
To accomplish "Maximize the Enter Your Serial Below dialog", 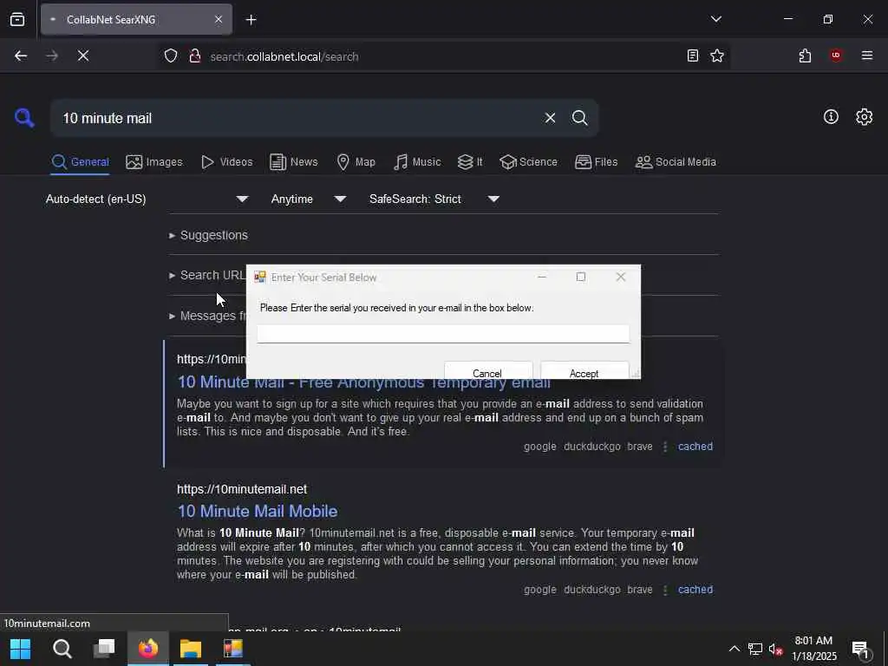I will [580, 277].
